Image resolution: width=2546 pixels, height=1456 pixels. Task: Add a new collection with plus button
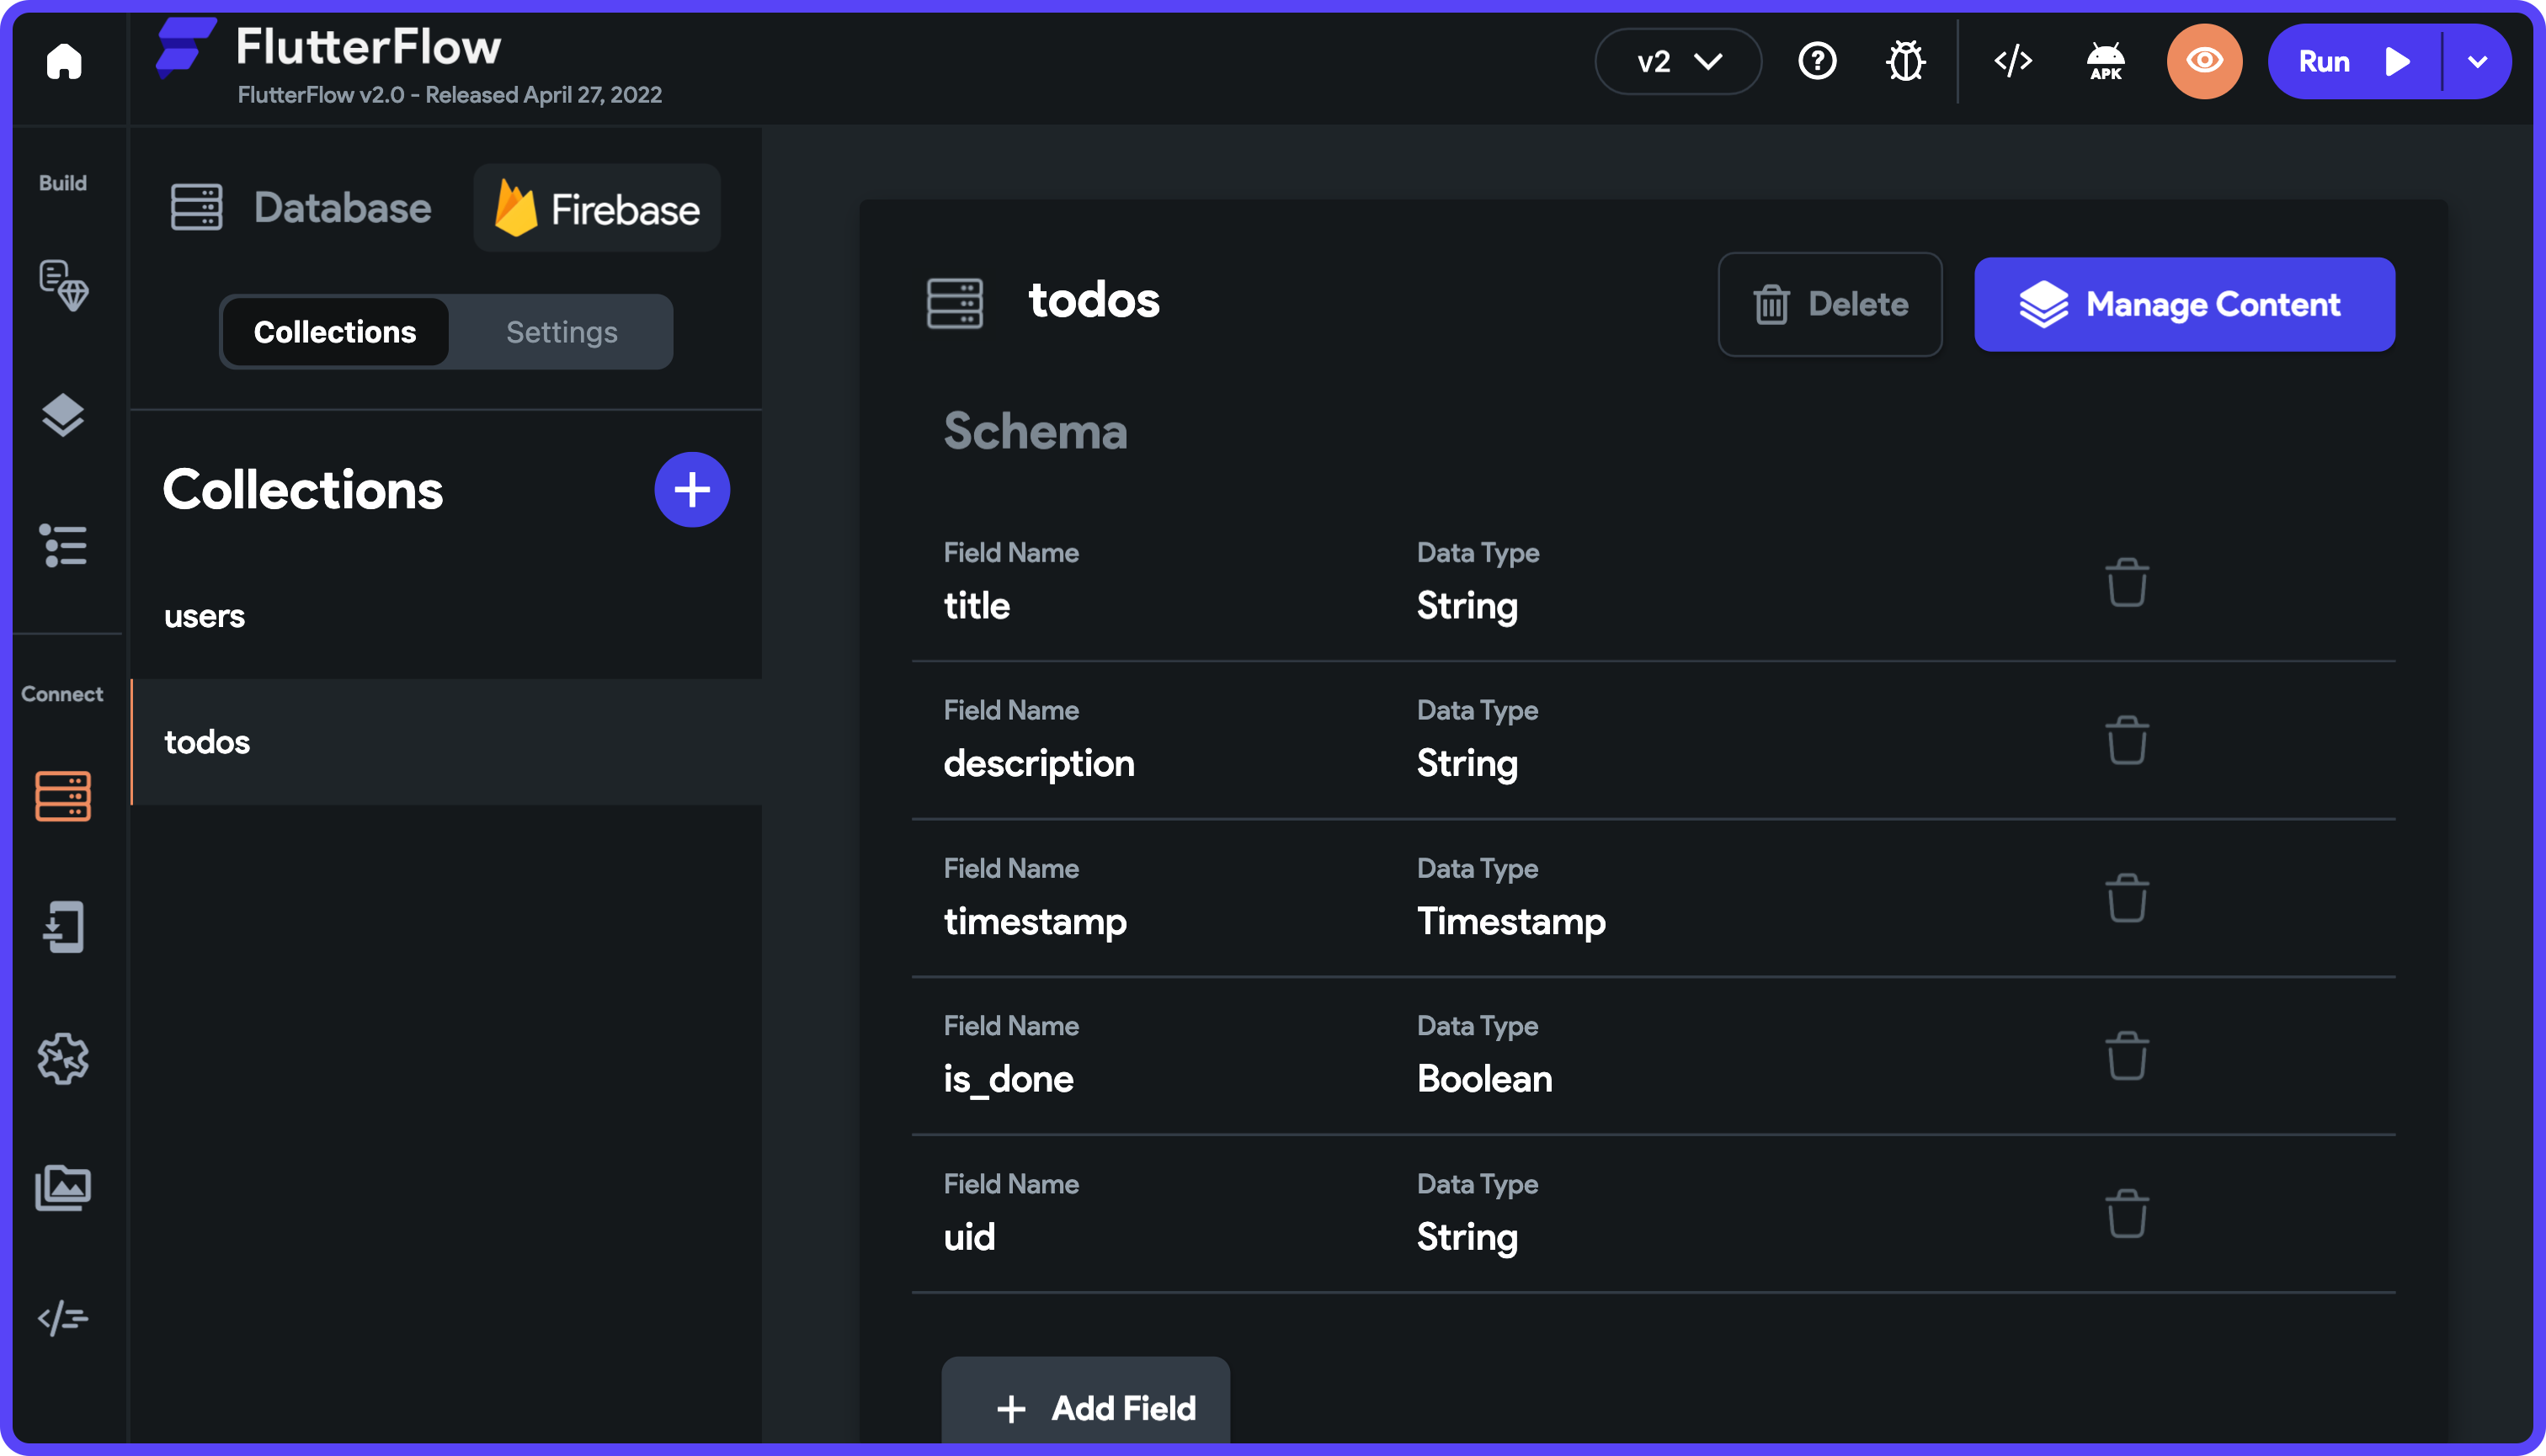[x=691, y=489]
